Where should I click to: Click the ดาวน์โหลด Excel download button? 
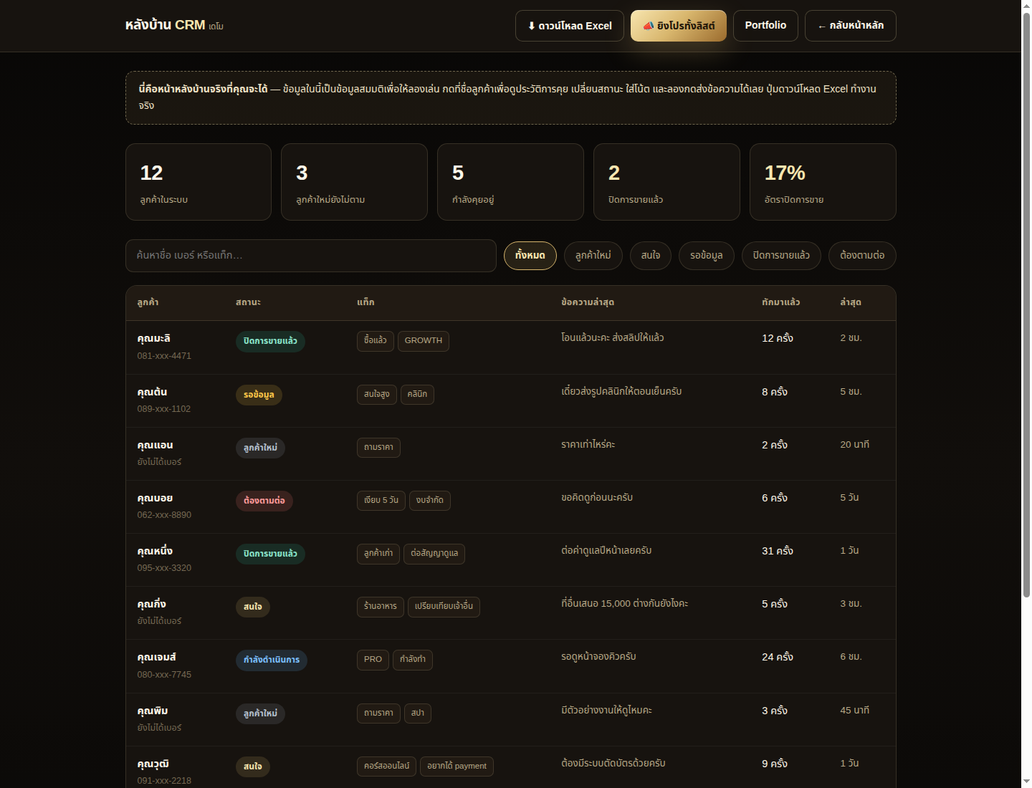click(x=570, y=26)
